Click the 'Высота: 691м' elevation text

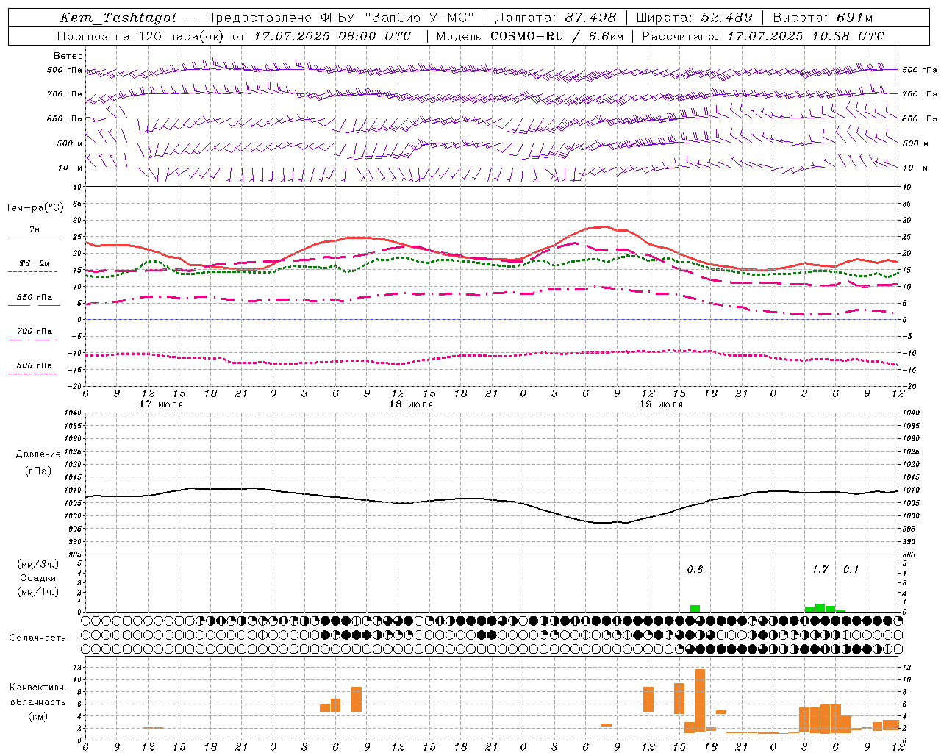tap(823, 18)
